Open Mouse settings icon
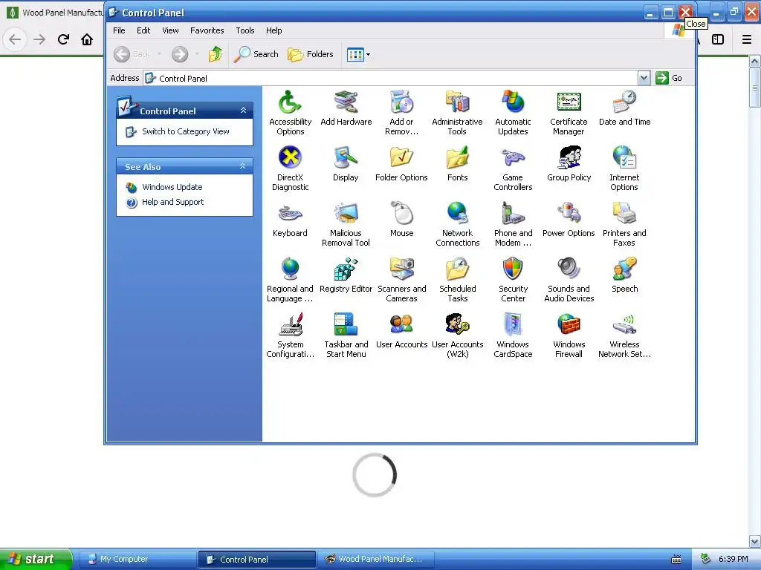The height and width of the screenshot is (570, 761). 401,219
